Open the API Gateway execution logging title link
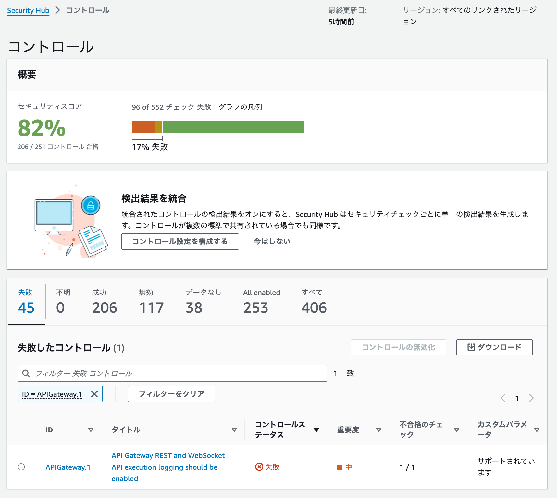The image size is (557, 498). [x=168, y=467]
